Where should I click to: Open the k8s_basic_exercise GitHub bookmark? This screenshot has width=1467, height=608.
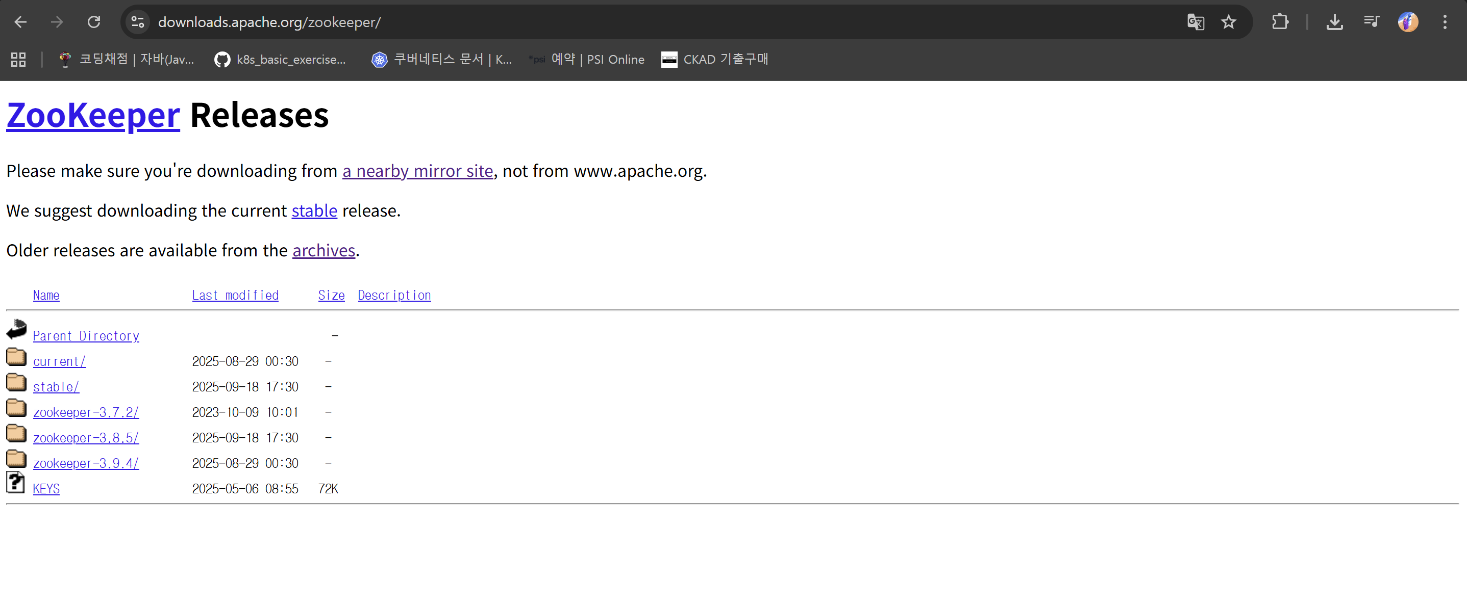click(x=280, y=59)
